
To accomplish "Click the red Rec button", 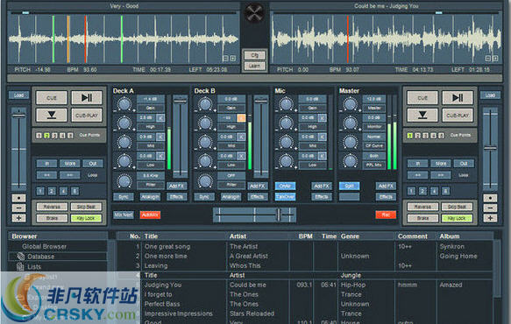I will tap(386, 215).
